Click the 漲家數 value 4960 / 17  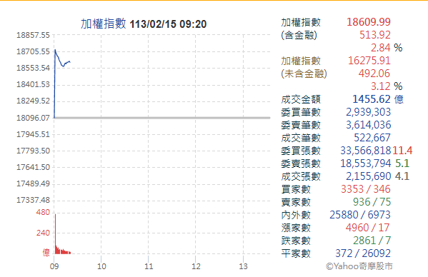coord(367,228)
